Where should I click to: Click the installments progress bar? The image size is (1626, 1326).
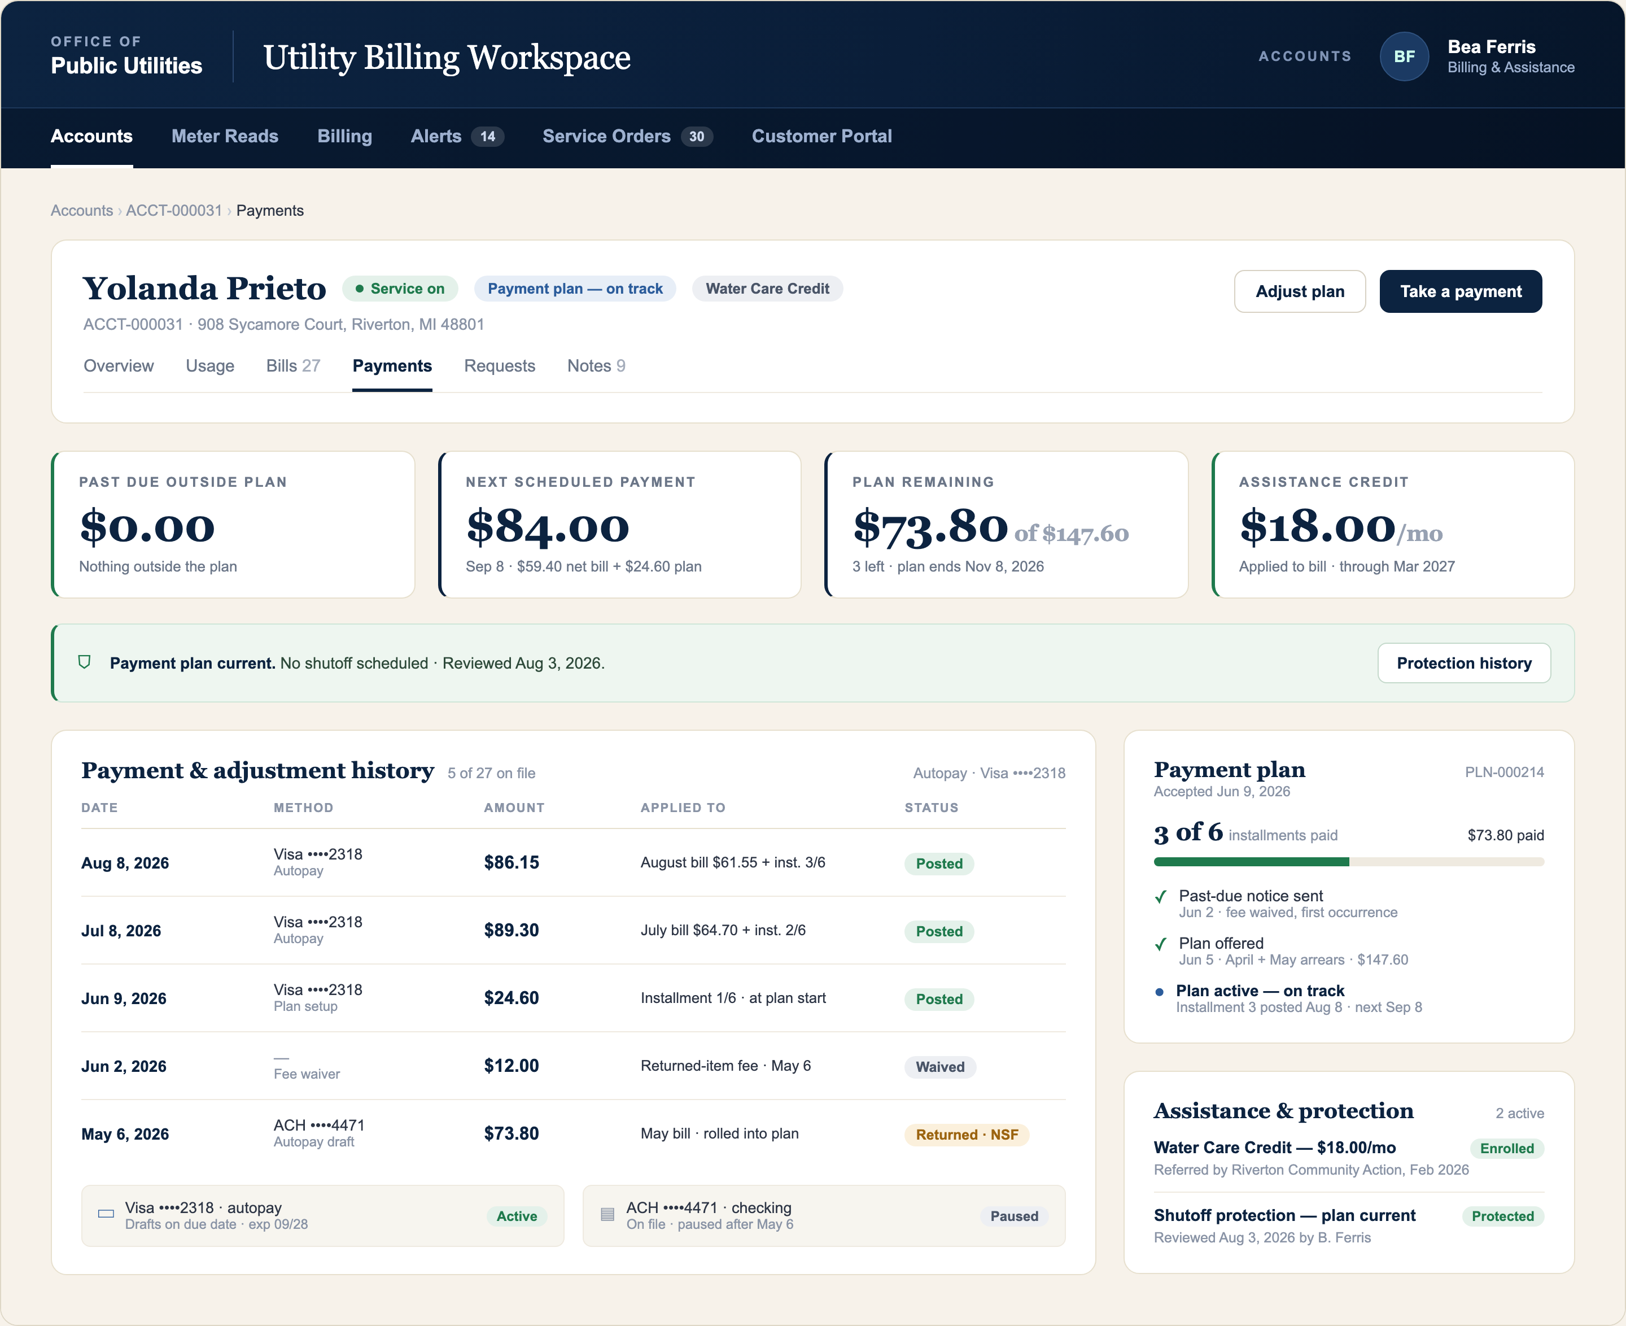(1349, 862)
